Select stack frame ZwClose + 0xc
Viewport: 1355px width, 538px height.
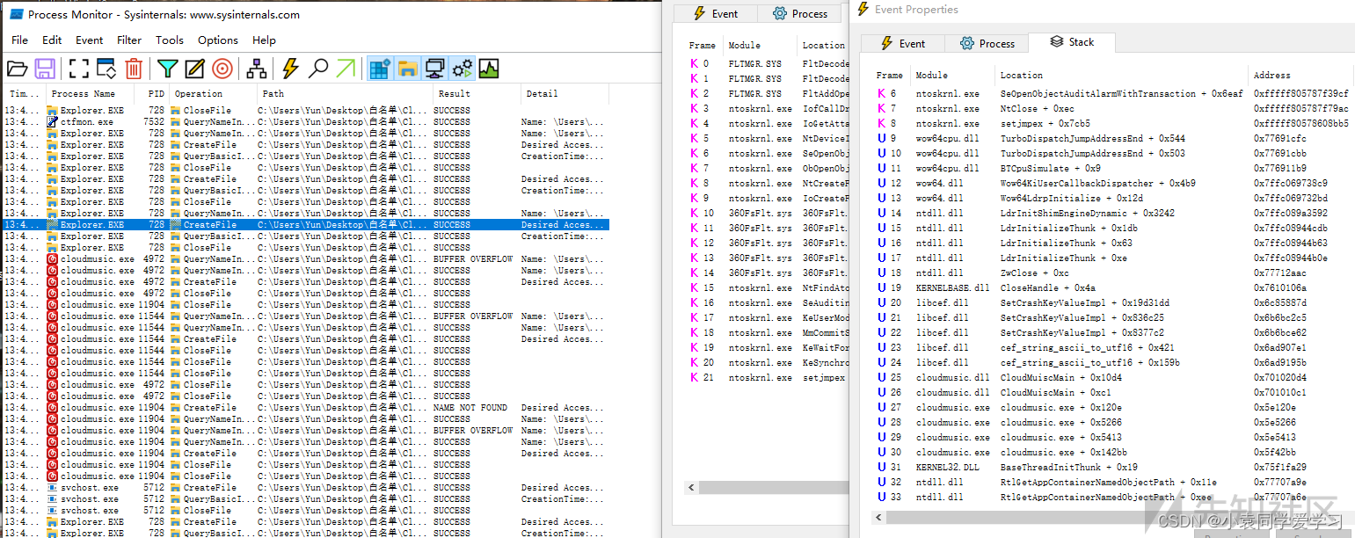point(1111,273)
